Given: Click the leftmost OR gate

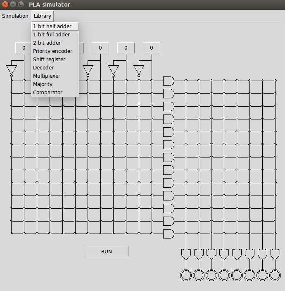Looking at the screenshot, I should (x=186, y=254).
